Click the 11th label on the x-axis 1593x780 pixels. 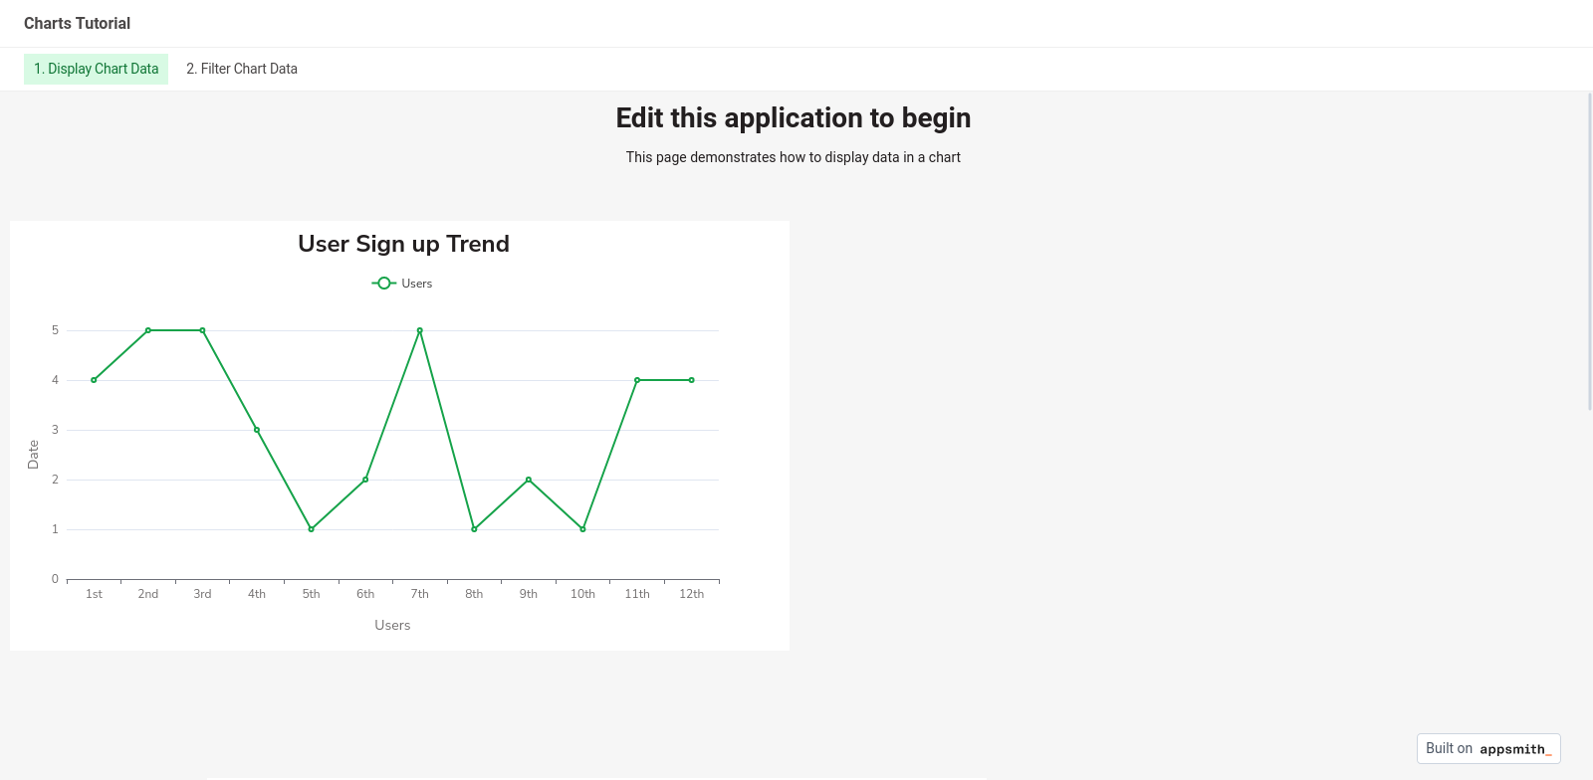637,594
